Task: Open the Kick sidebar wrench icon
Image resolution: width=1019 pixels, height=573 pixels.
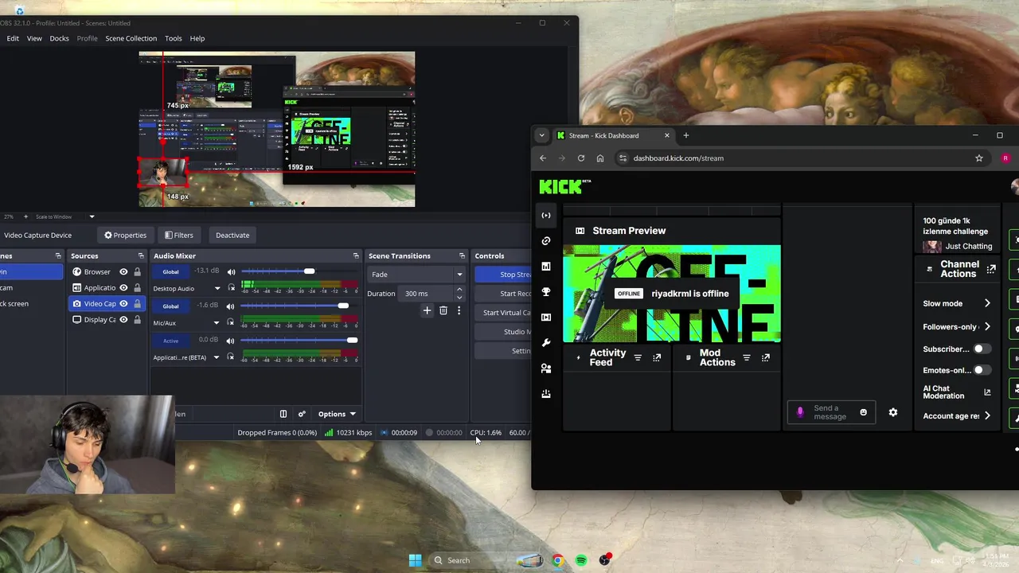Action: (545, 342)
